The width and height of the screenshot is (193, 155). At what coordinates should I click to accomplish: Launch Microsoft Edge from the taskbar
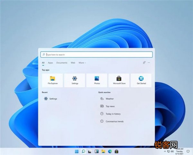[110, 151]
